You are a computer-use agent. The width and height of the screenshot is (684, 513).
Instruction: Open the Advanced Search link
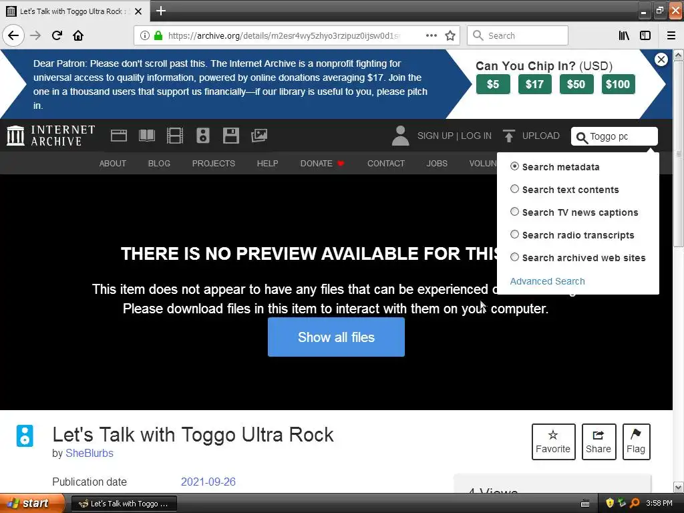[x=548, y=281]
